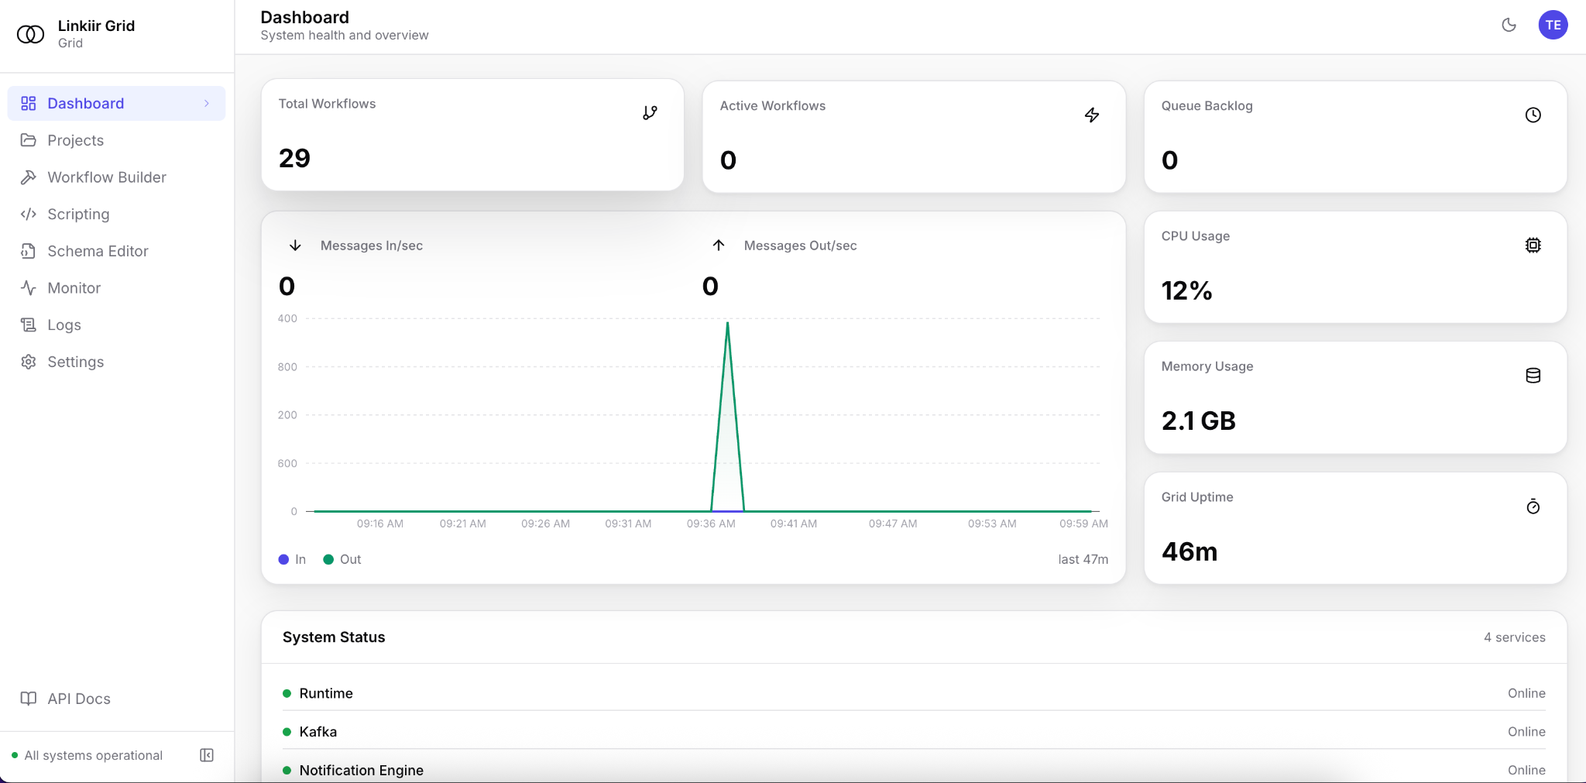
Task: Click the Workflow Builder hammer icon
Action: (x=29, y=177)
